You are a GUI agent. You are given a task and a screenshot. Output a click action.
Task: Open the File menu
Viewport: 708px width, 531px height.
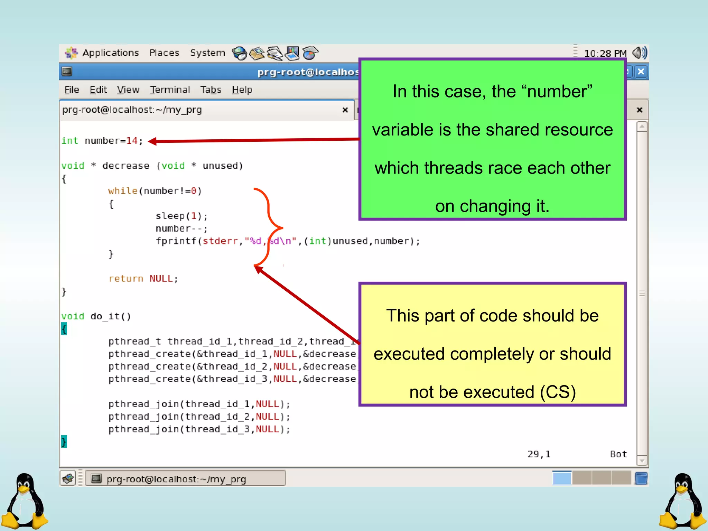72,90
